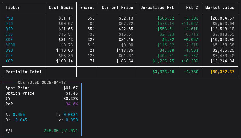
Task: Click PSQ shares value 650
Action: (91, 18)
